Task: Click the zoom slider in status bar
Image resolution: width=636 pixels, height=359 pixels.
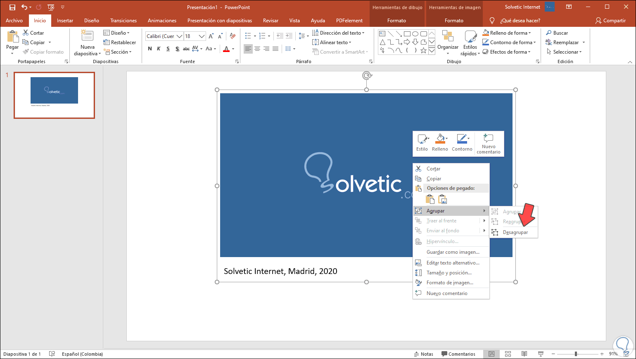Action: (x=576, y=354)
